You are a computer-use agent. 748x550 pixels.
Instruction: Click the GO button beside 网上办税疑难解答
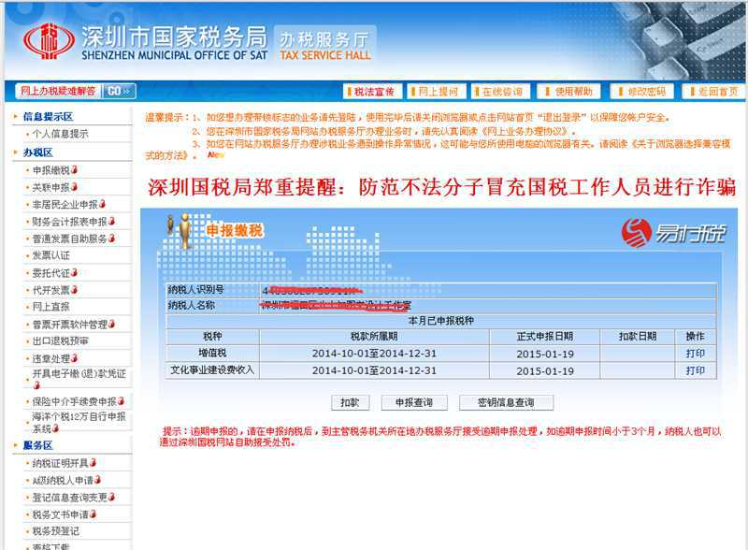point(119,91)
